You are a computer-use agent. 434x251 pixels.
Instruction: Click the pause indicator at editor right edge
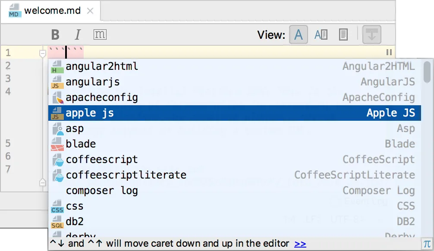pos(389,52)
